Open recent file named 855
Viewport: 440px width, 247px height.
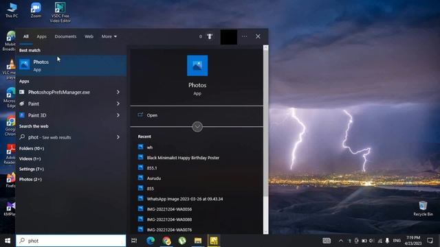[x=150, y=189]
